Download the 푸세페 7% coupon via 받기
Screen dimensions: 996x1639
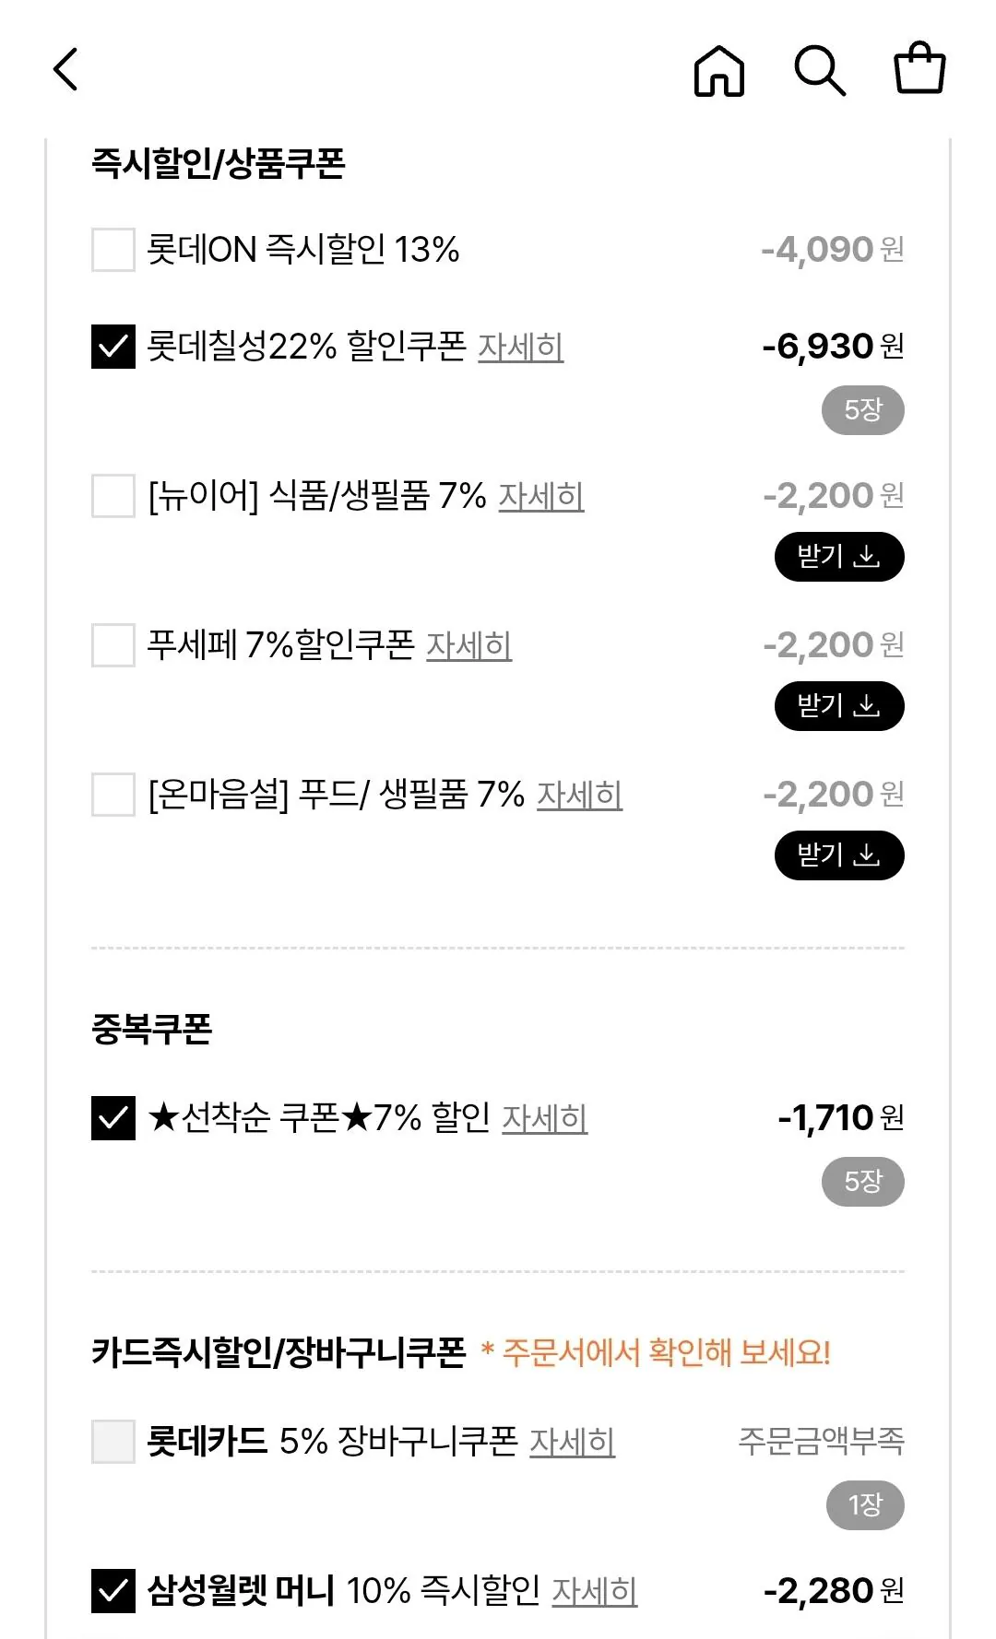[838, 706]
